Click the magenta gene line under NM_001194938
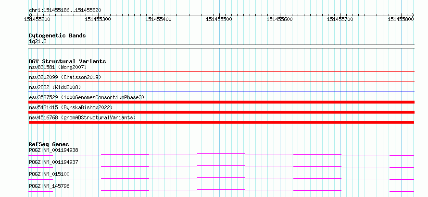The width and height of the screenshot is (428, 197). coord(221,154)
